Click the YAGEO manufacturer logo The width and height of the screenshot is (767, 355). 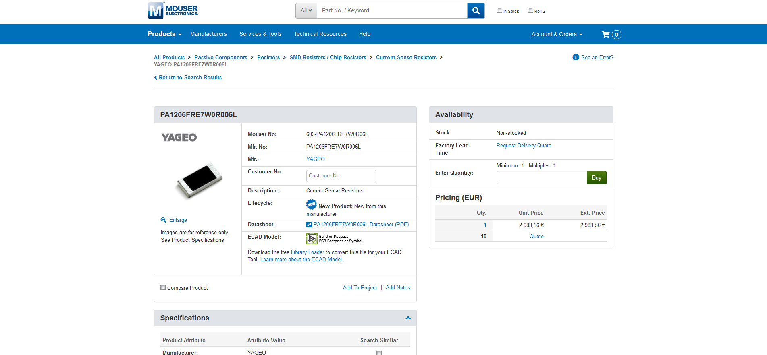point(179,138)
